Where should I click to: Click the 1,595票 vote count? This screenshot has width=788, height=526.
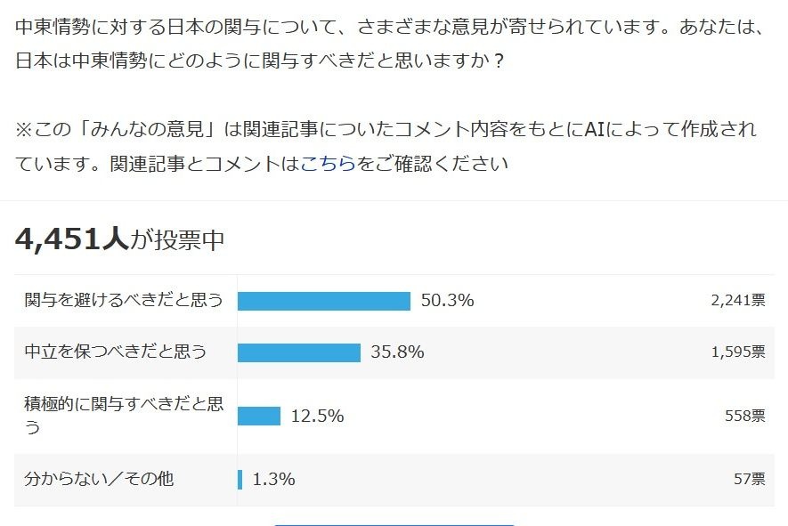coord(737,352)
